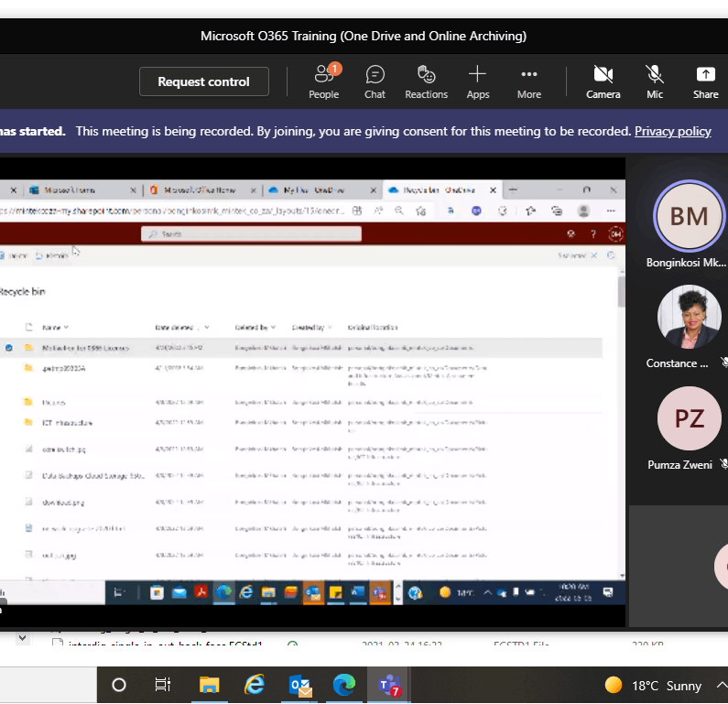Click the OneDrive account avatar
Viewport: 728px width, 704px height.
point(615,233)
